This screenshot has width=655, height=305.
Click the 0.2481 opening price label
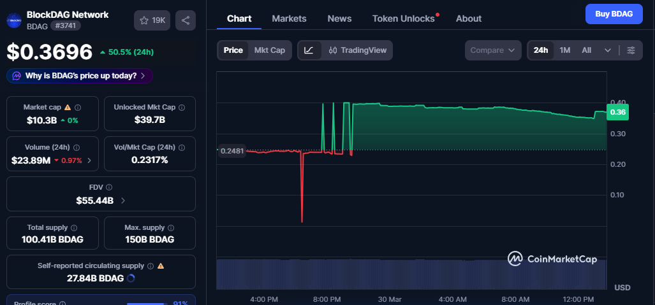point(232,151)
